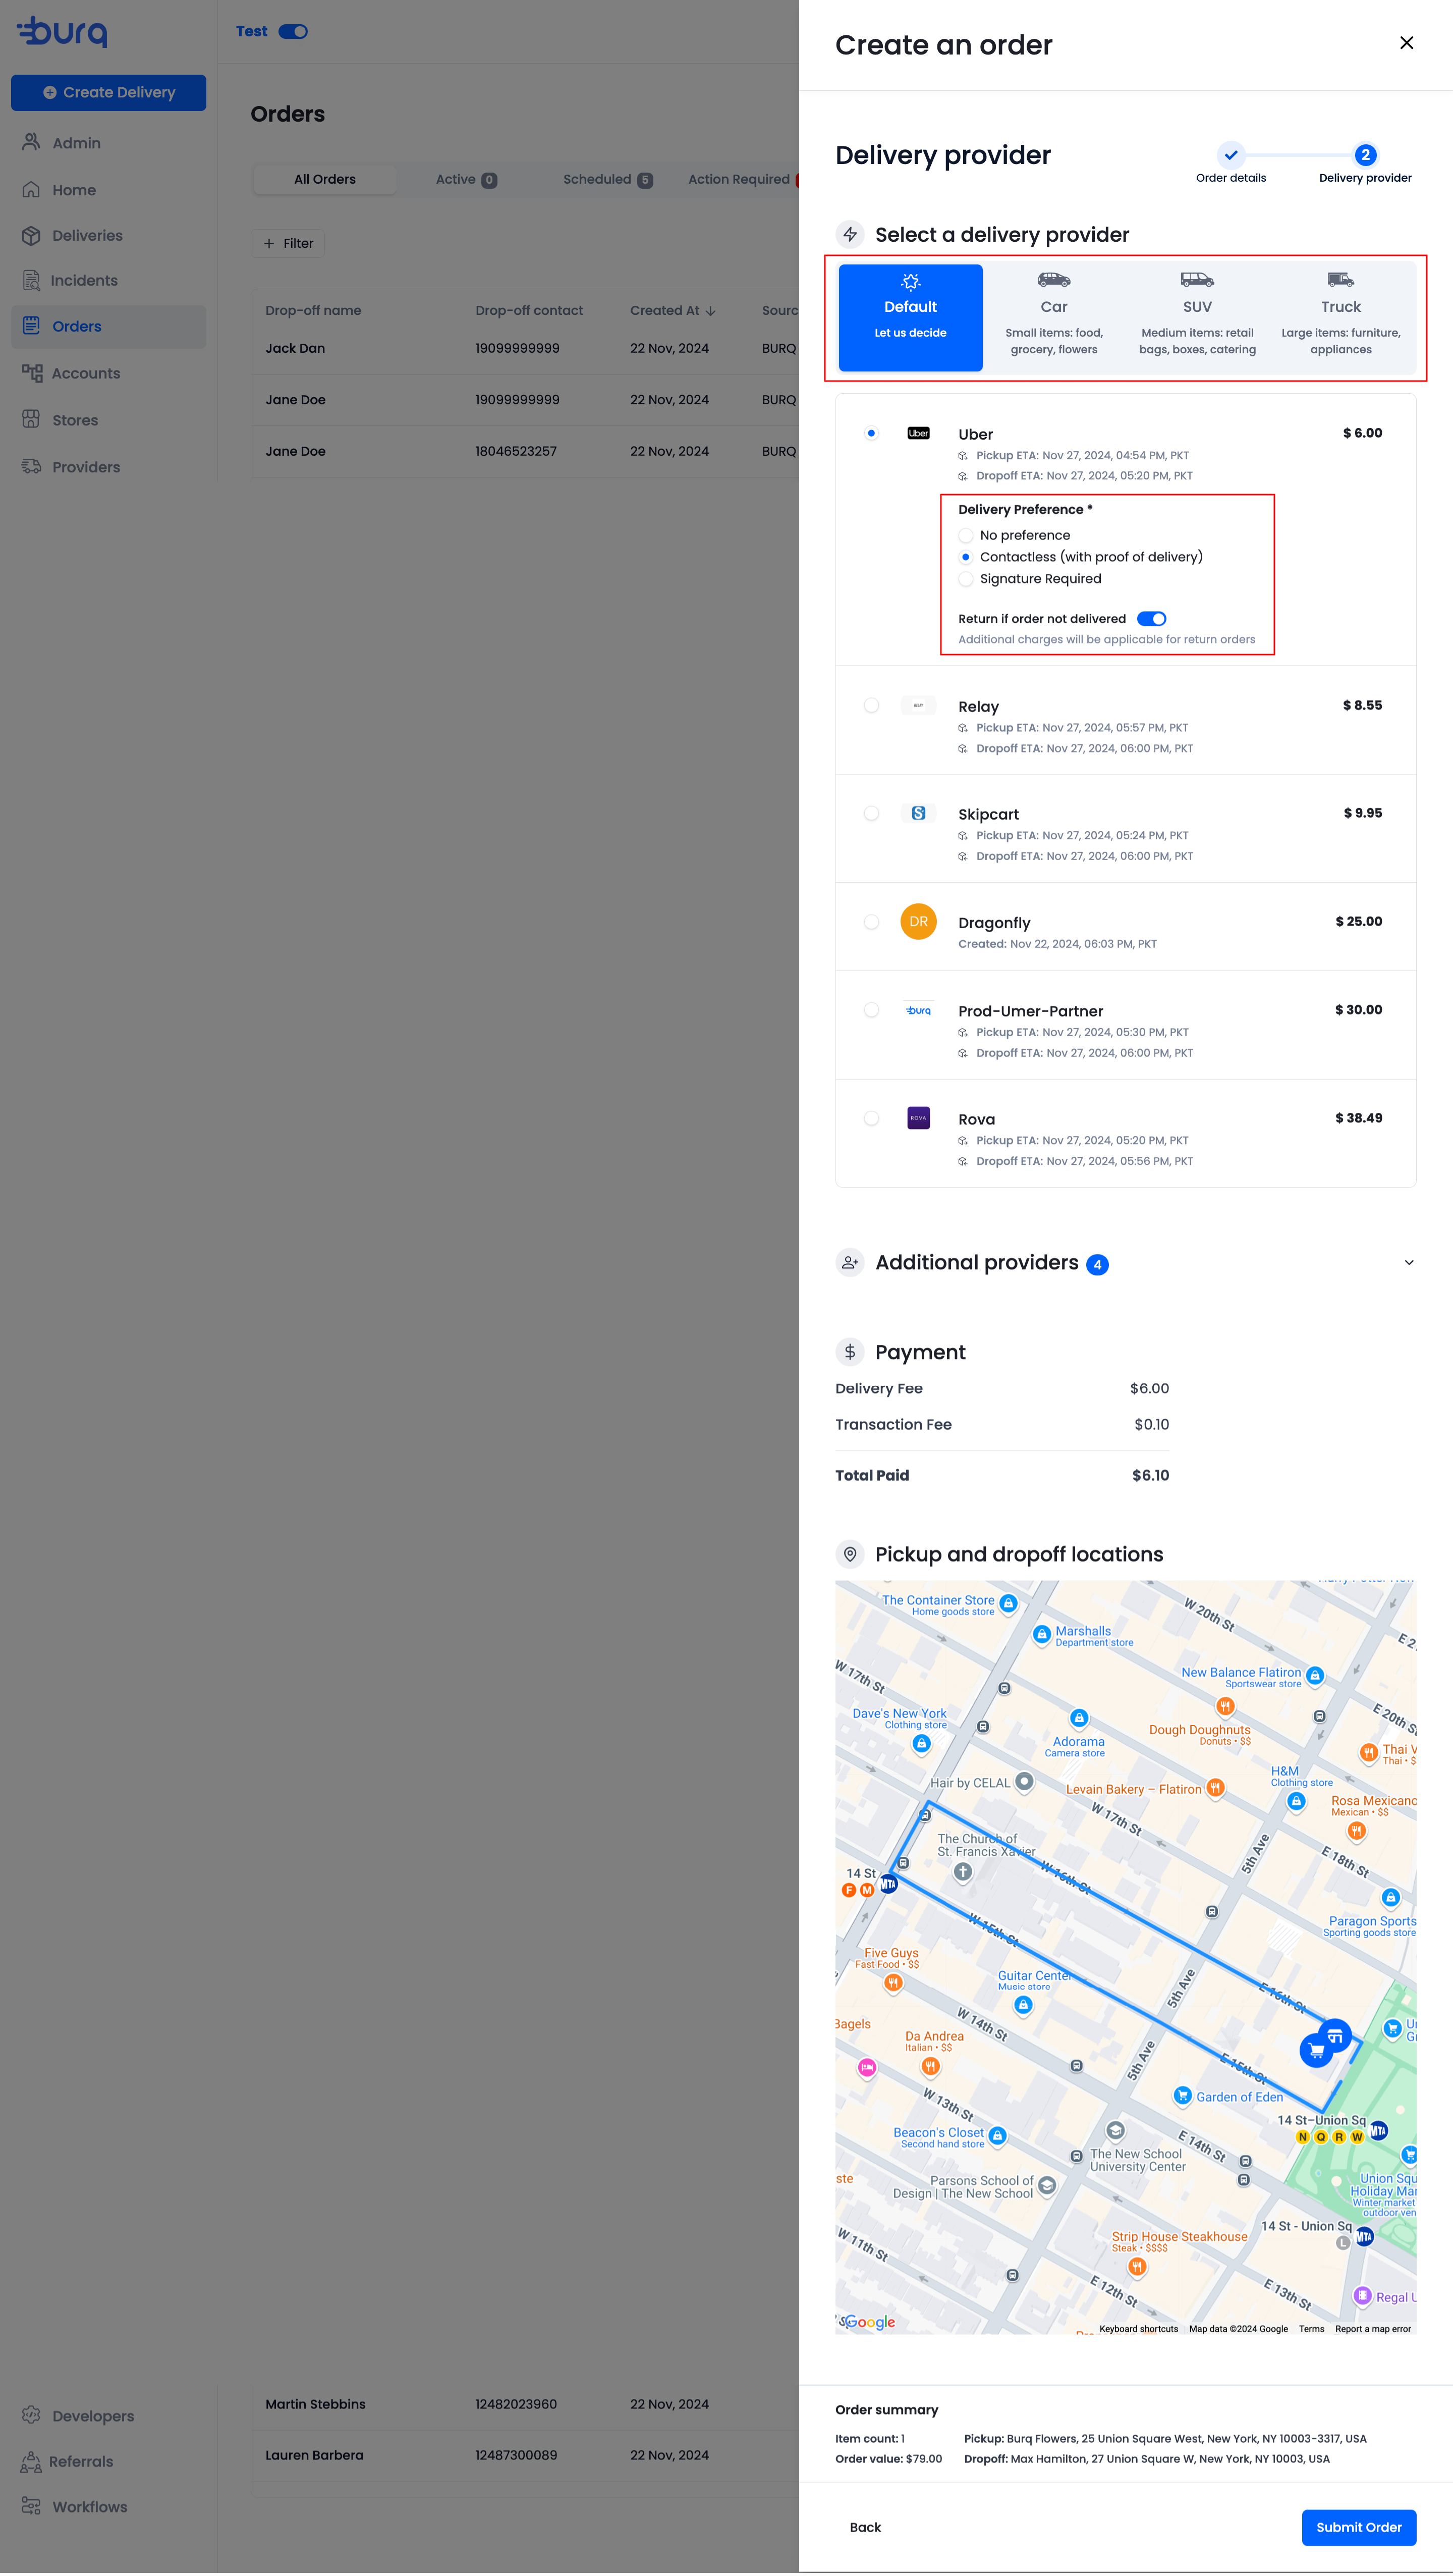
Task: Toggle Return if order not delivered
Action: point(1151,619)
